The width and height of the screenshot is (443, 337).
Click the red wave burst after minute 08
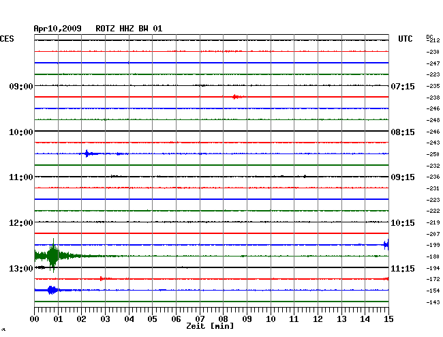tap(238, 97)
